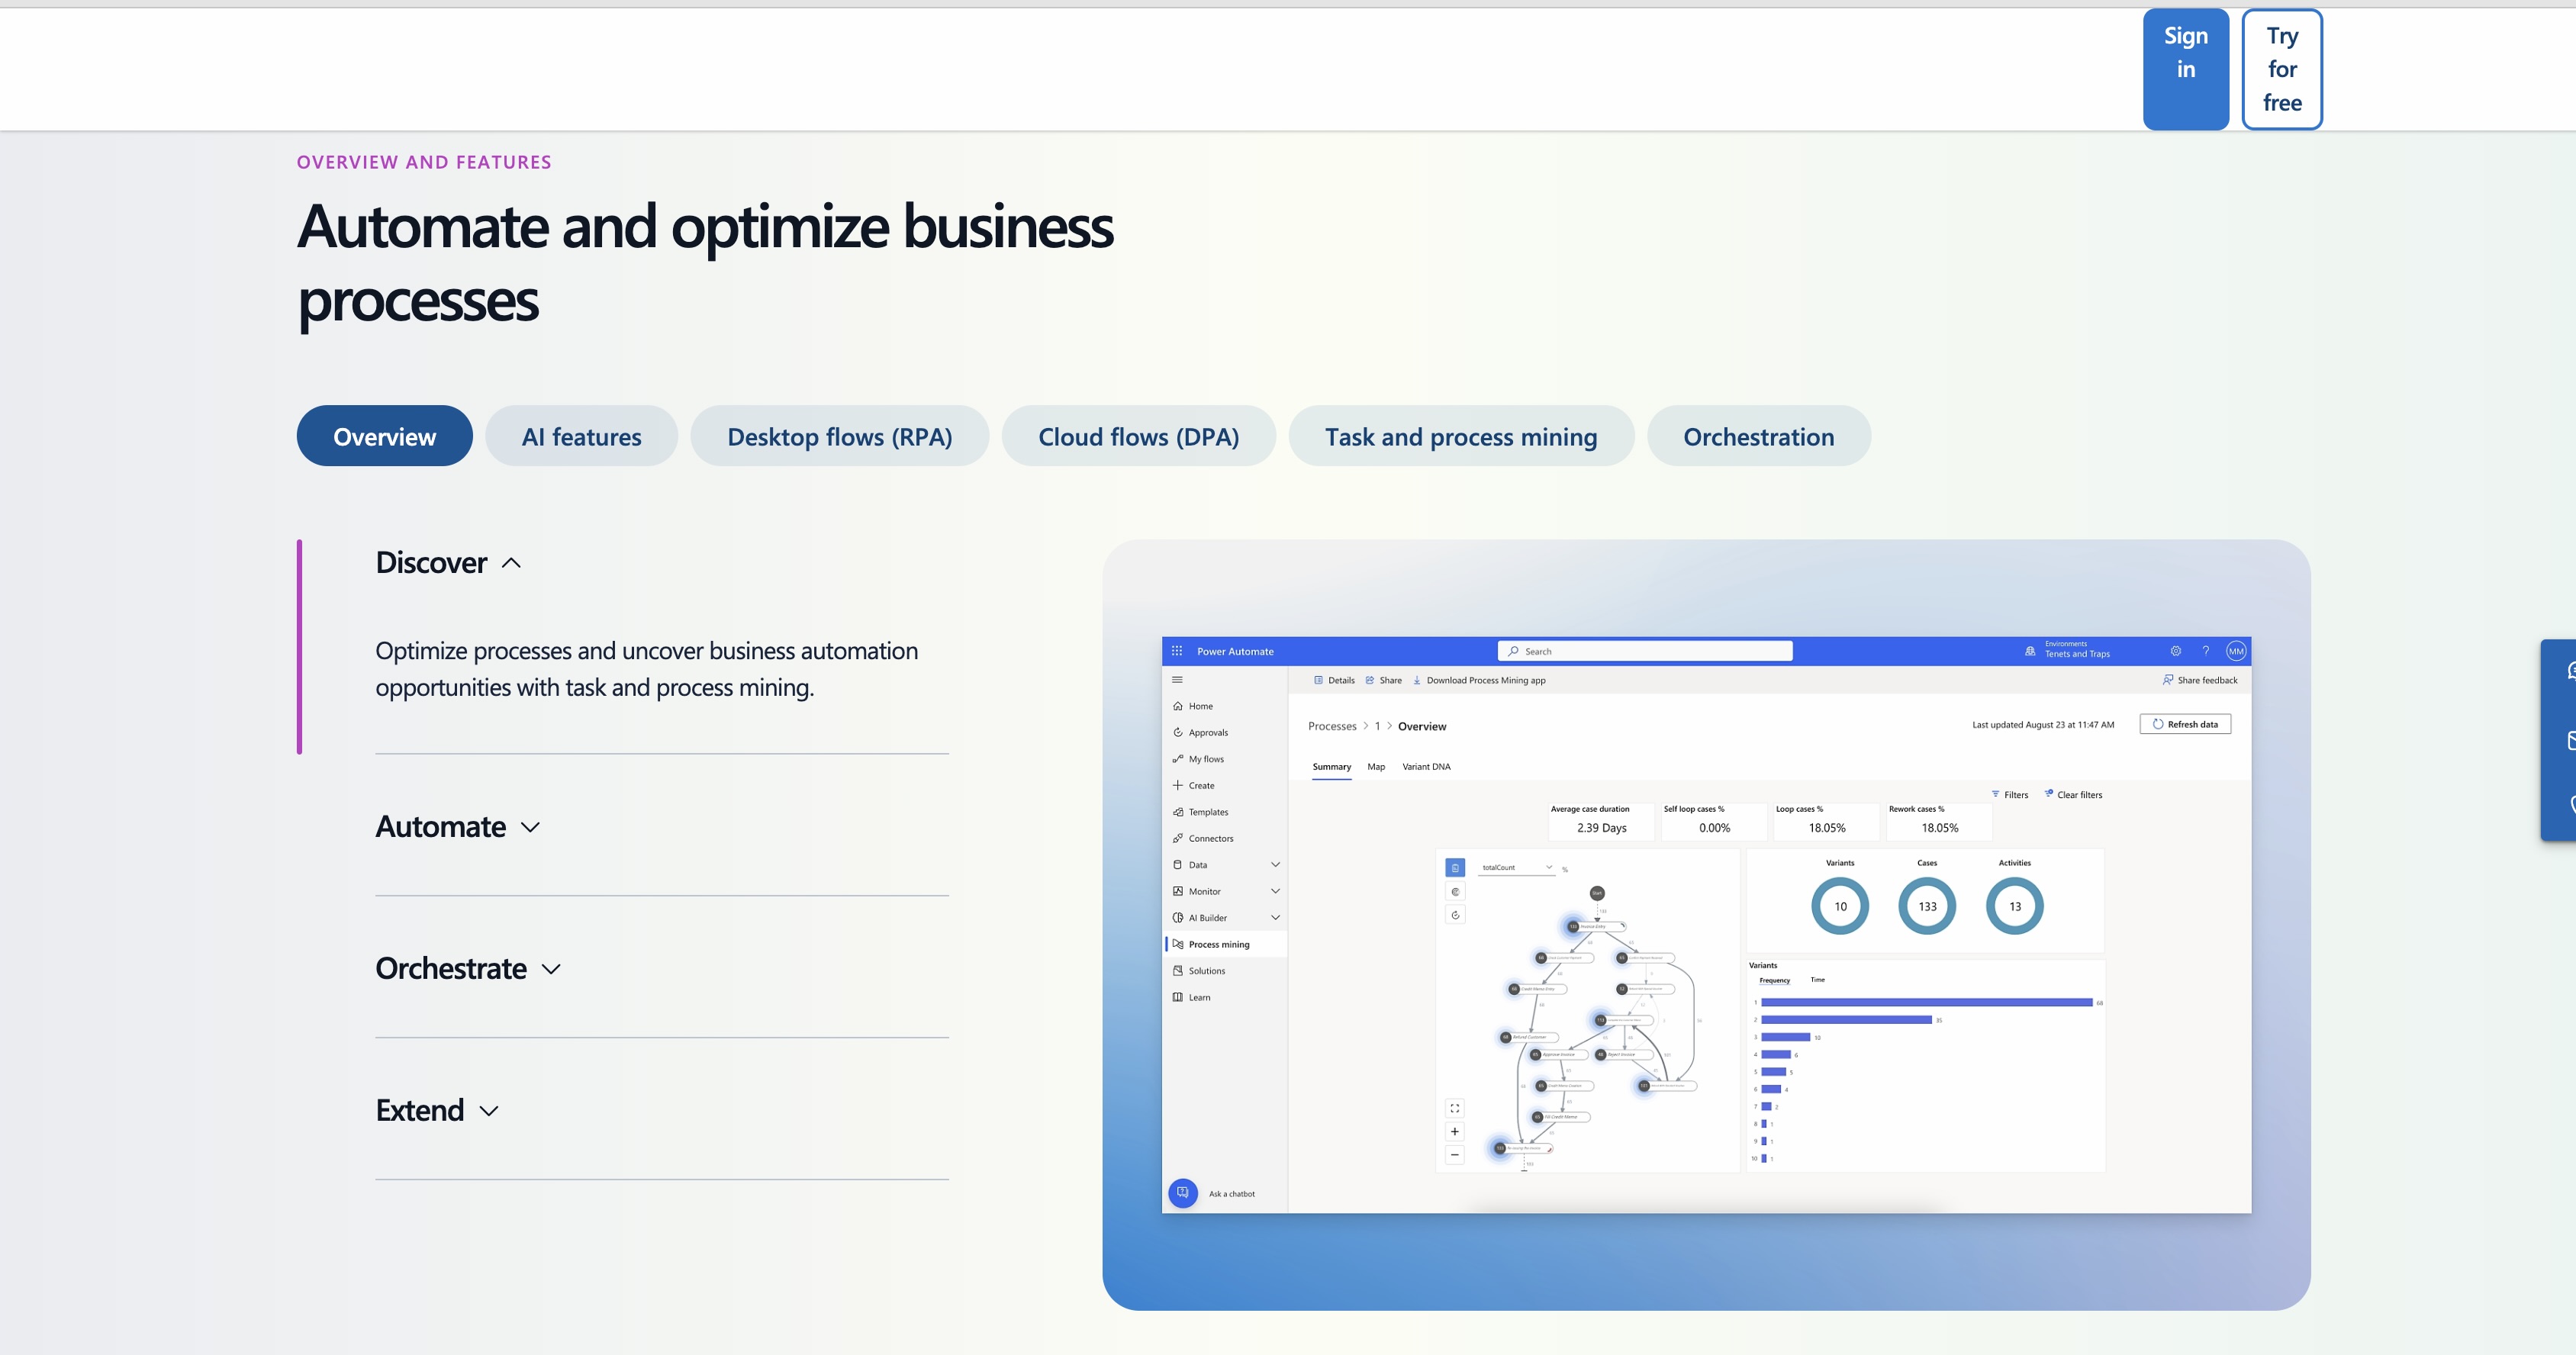Click the app launcher waffle icon in Power Automate
The width and height of the screenshot is (2576, 1355).
[1177, 651]
